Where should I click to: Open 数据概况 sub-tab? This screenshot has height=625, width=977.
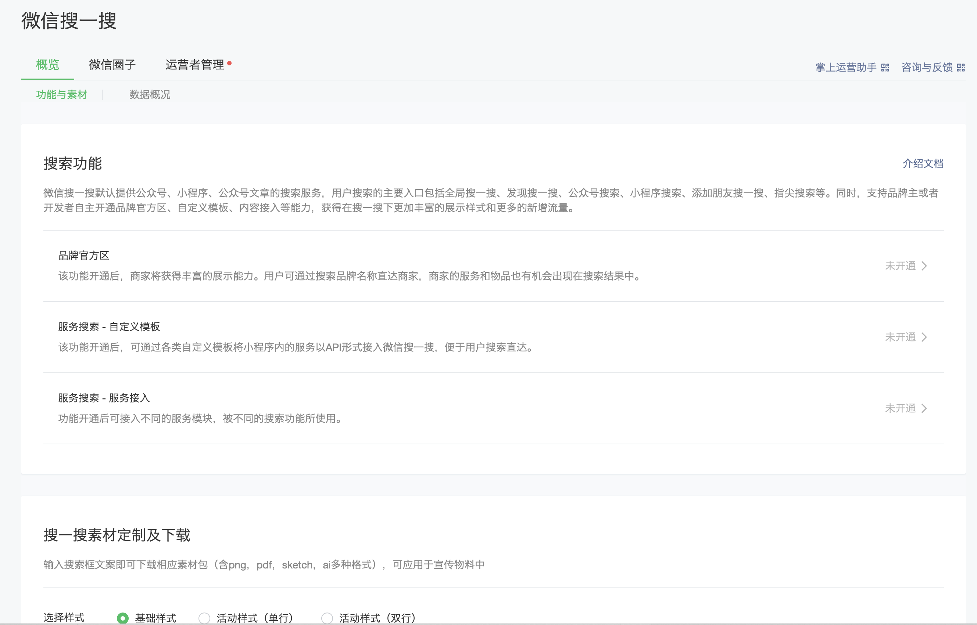[x=150, y=95]
